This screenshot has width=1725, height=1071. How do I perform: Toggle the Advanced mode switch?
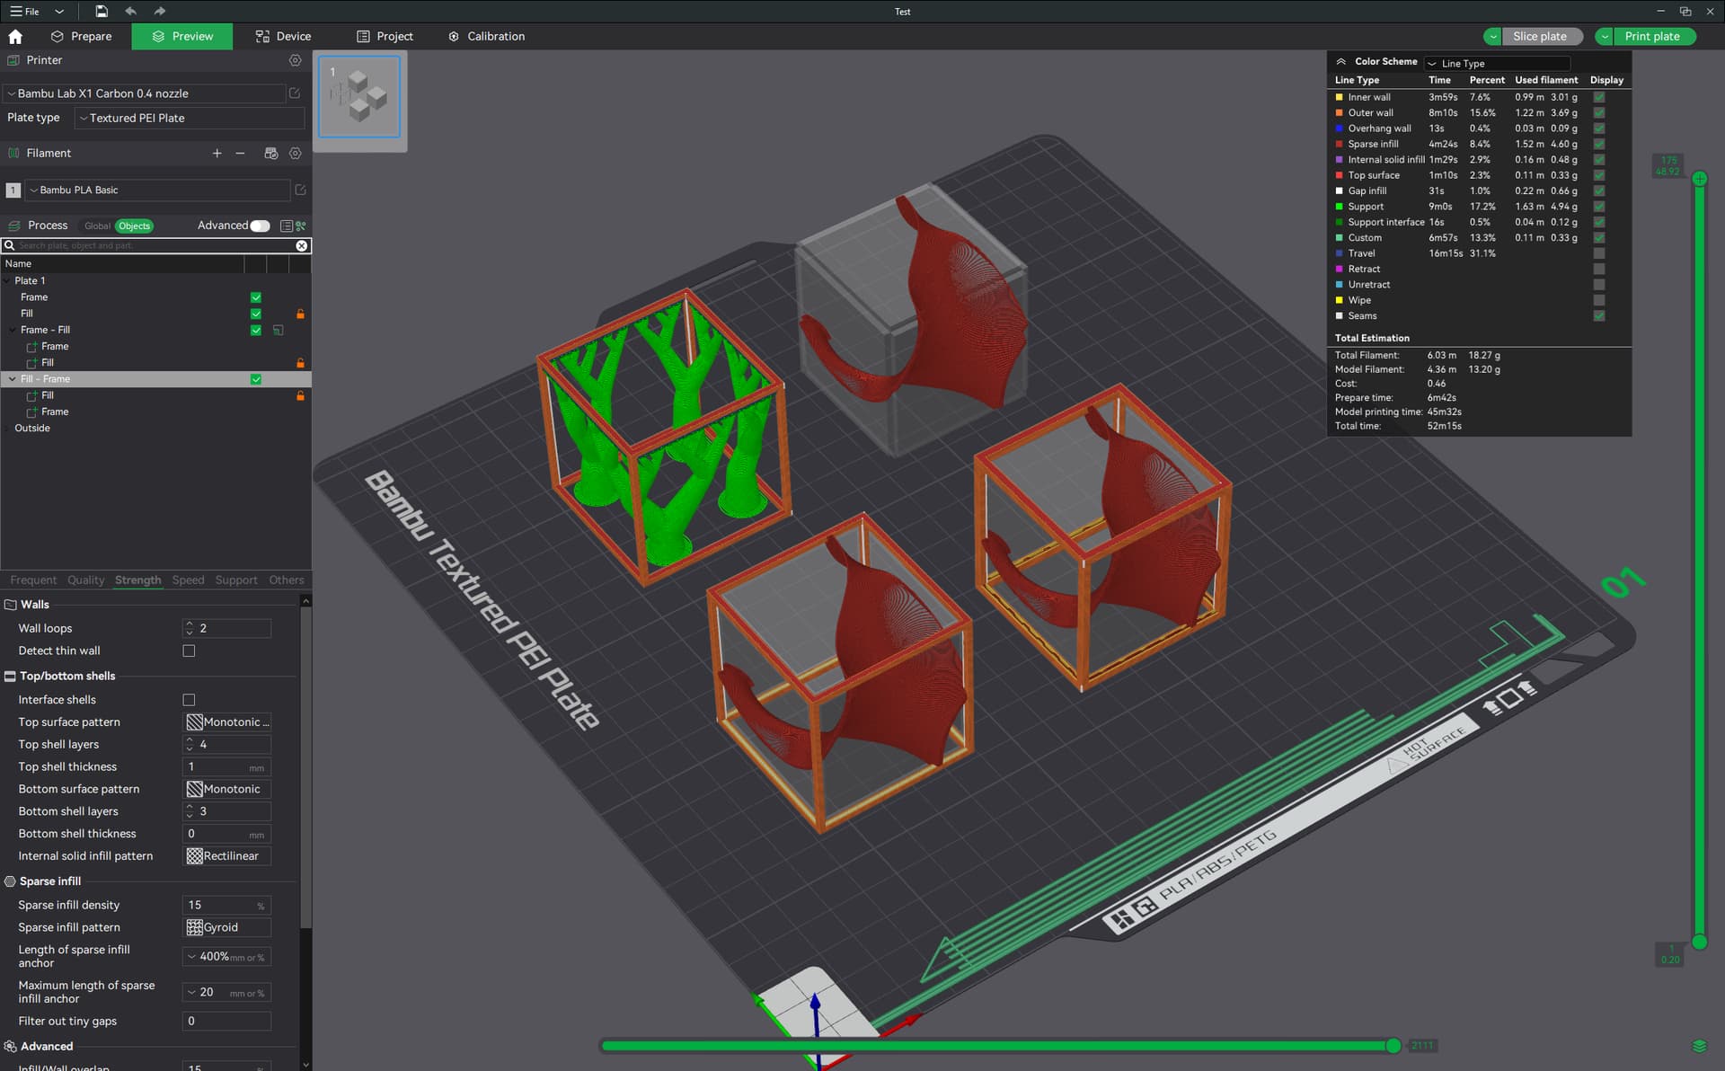point(260,226)
